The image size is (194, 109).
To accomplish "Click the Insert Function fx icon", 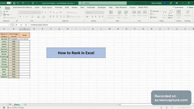I will point(26,25).
